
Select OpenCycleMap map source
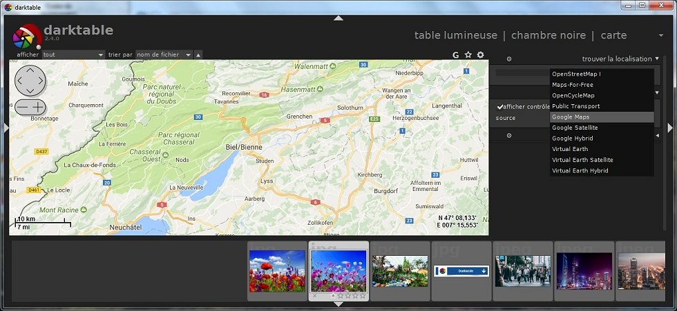pos(602,96)
